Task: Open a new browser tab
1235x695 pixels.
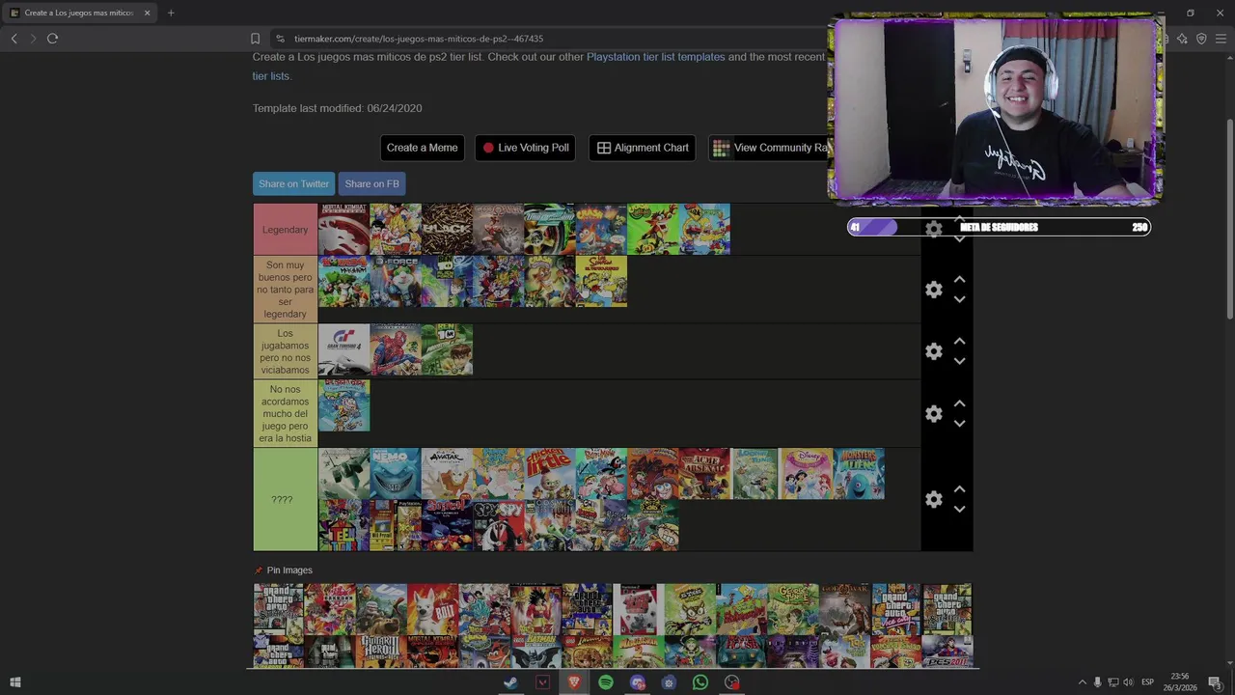Action: (x=171, y=13)
